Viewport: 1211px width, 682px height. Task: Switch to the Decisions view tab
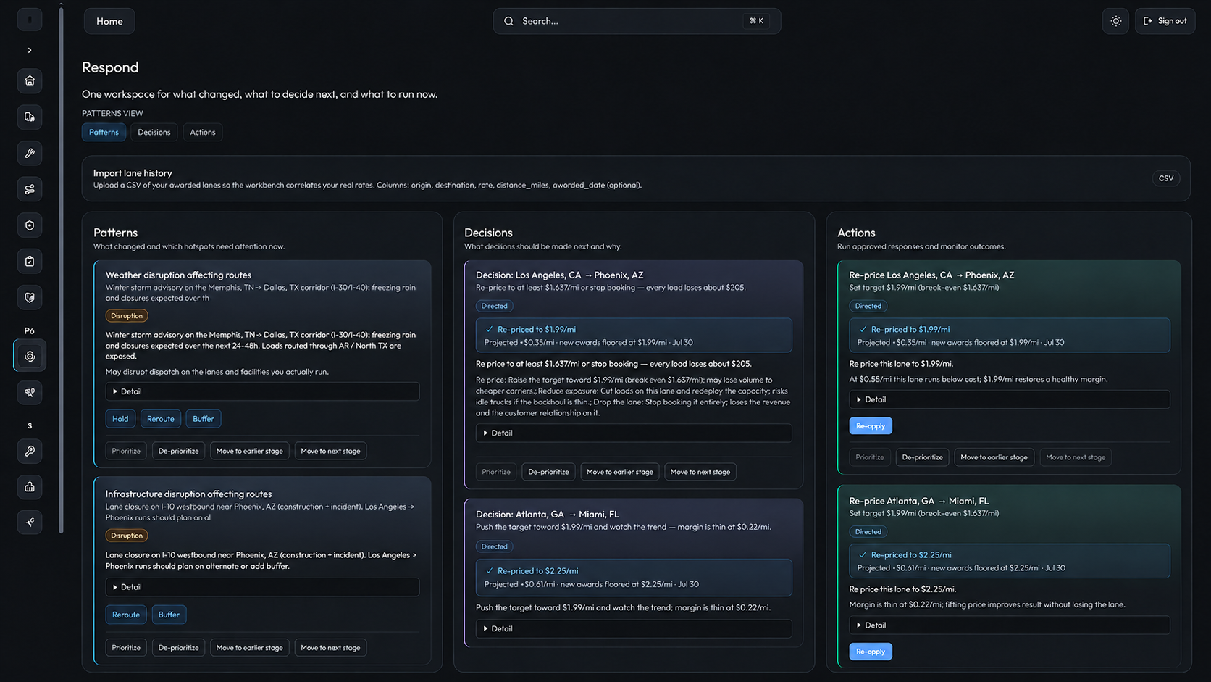(x=154, y=132)
